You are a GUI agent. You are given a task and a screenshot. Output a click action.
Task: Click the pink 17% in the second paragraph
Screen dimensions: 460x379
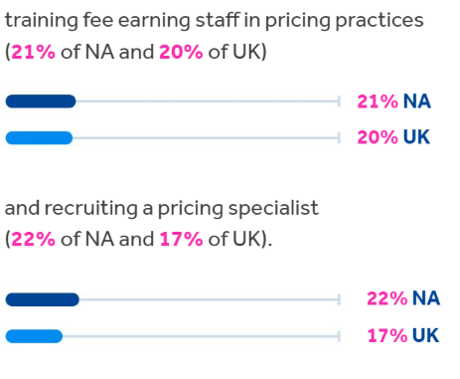coord(181,239)
